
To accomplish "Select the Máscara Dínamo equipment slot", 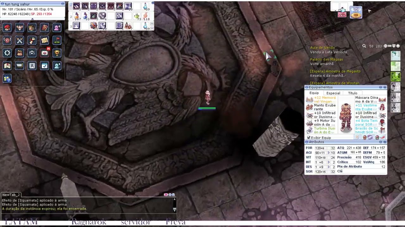I will click(x=370, y=100).
